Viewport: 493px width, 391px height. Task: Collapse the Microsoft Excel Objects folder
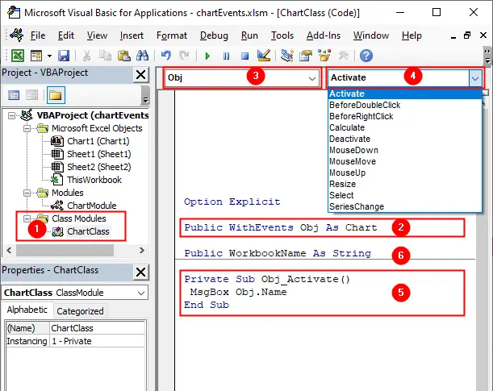(x=27, y=128)
